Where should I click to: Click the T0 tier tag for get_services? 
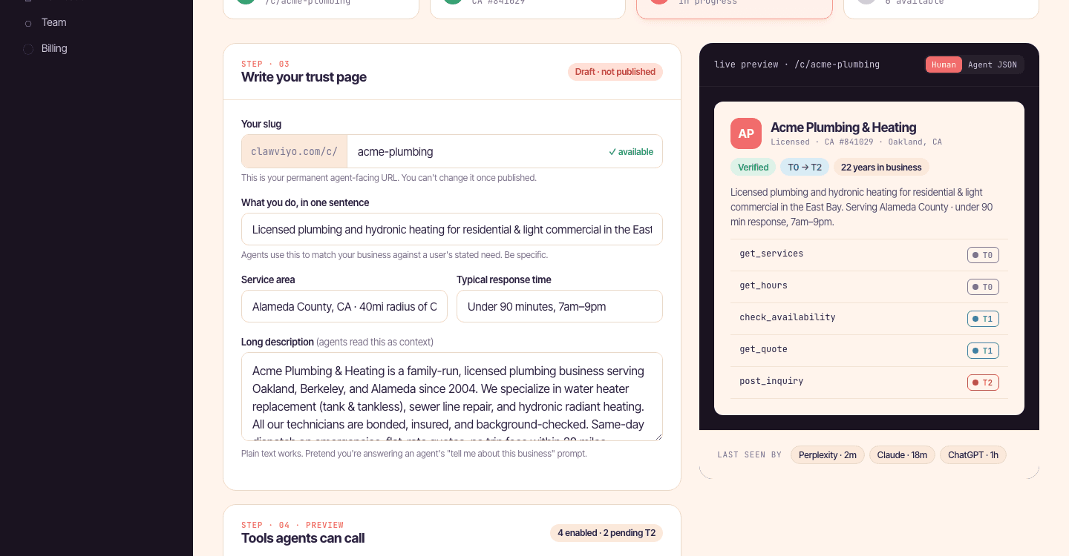click(x=983, y=255)
